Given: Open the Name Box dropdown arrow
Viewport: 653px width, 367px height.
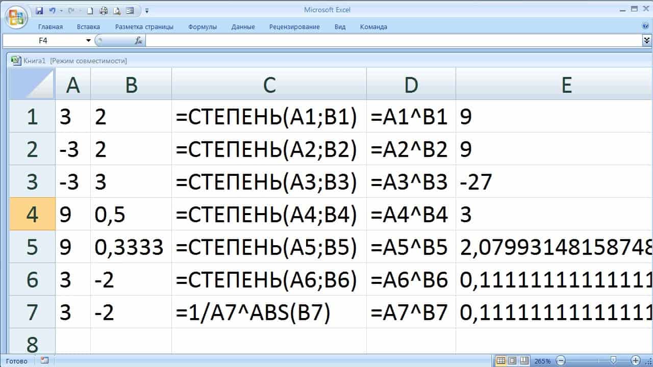Looking at the screenshot, I should click(x=88, y=40).
